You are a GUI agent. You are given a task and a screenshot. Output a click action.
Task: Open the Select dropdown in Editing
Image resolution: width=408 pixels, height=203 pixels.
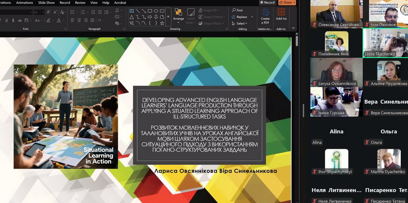click(240, 24)
